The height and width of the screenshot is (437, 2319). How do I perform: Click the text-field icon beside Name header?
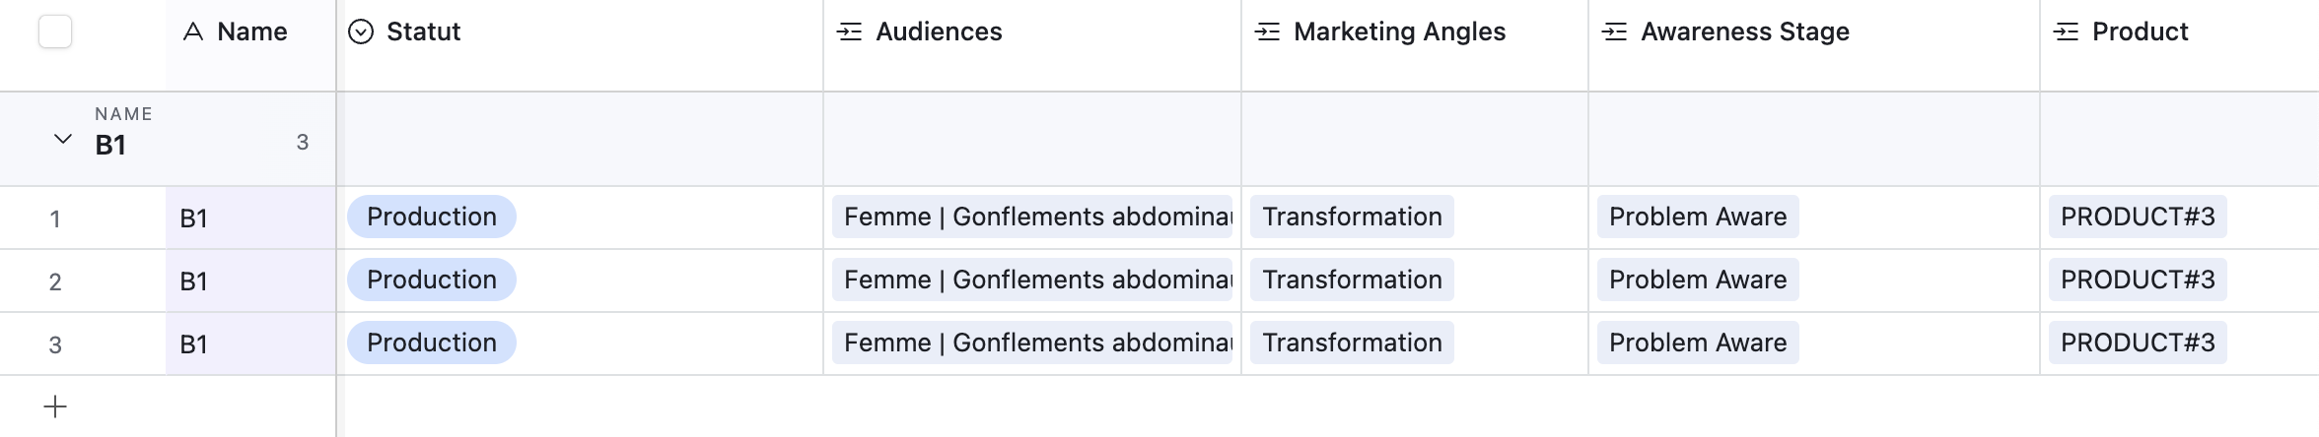(193, 32)
